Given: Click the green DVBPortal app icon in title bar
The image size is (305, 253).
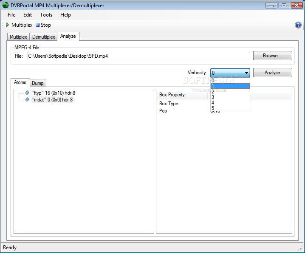Looking at the screenshot, I should click(6, 5).
